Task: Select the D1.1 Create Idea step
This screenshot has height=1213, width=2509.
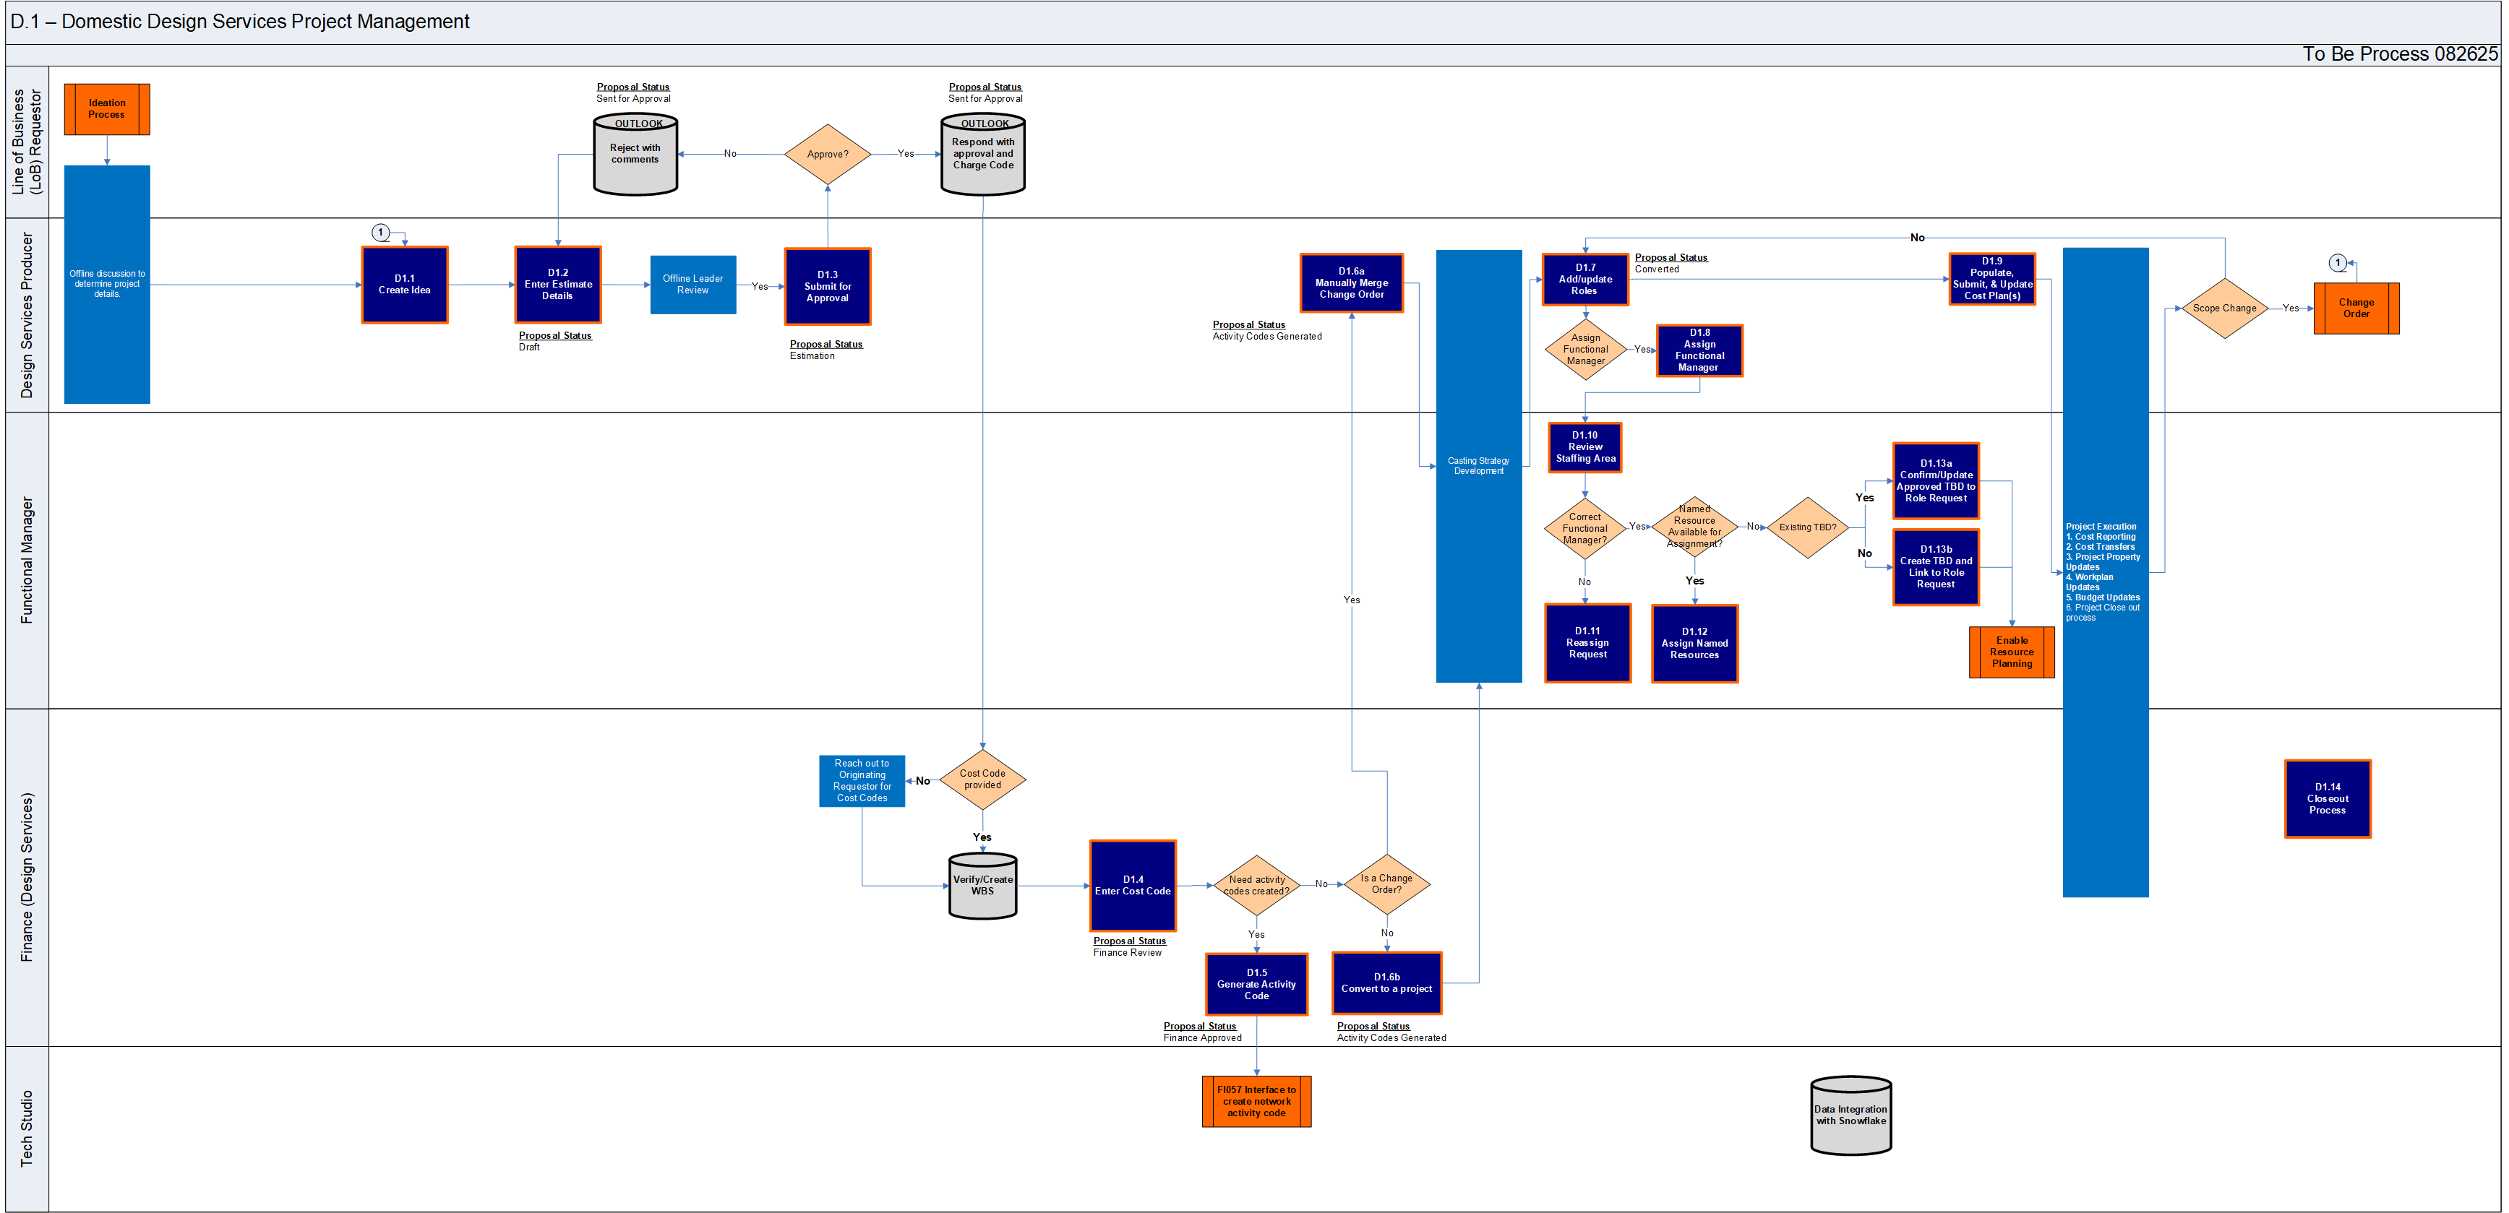Action: click(x=404, y=284)
